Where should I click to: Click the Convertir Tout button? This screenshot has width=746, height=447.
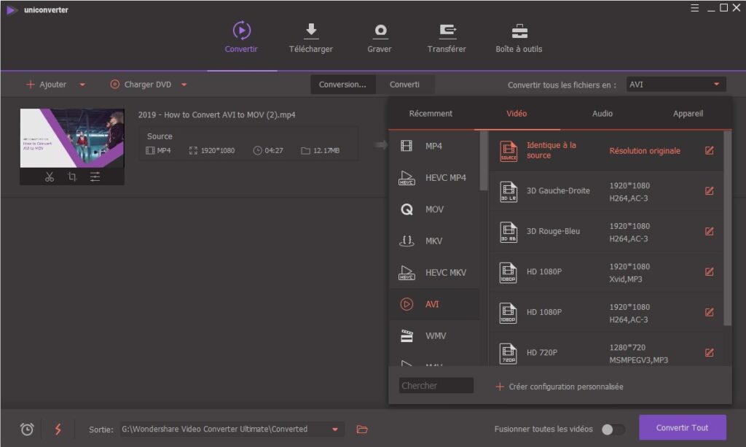[x=682, y=427]
